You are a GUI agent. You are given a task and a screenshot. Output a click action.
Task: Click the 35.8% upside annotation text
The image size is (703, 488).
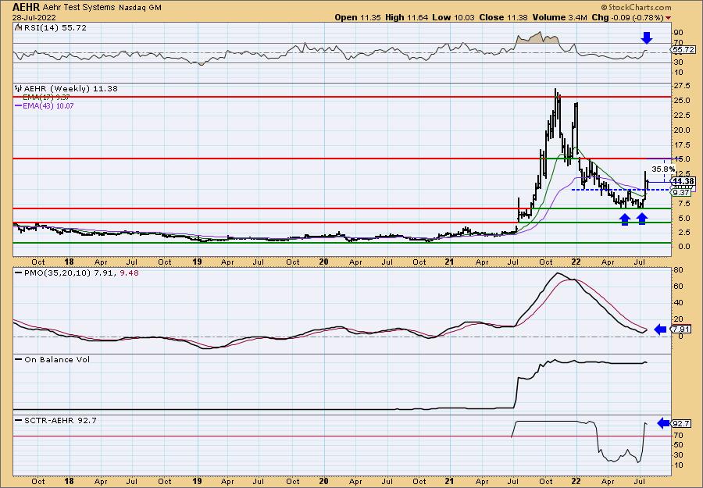663,169
